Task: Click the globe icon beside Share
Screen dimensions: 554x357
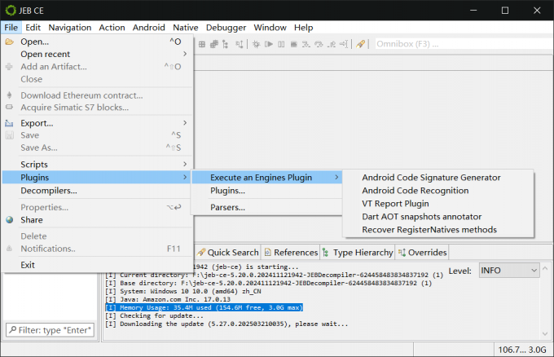Action: point(10,220)
